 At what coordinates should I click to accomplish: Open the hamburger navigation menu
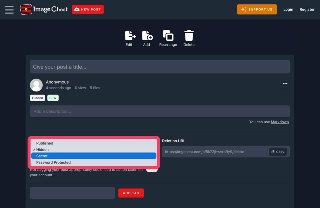[x=9, y=9]
